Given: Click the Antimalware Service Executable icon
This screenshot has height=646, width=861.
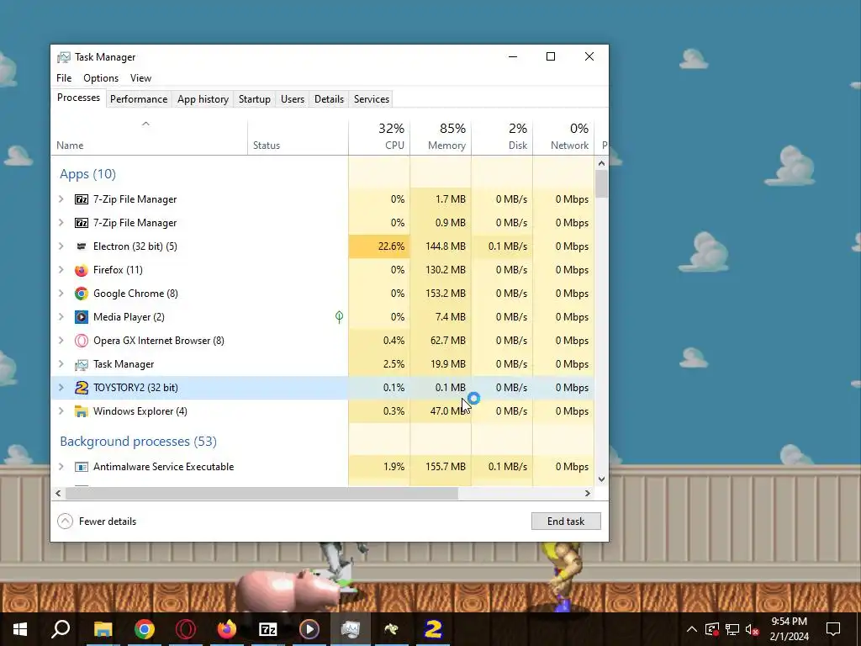Looking at the screenshot, I should [82, 467].
